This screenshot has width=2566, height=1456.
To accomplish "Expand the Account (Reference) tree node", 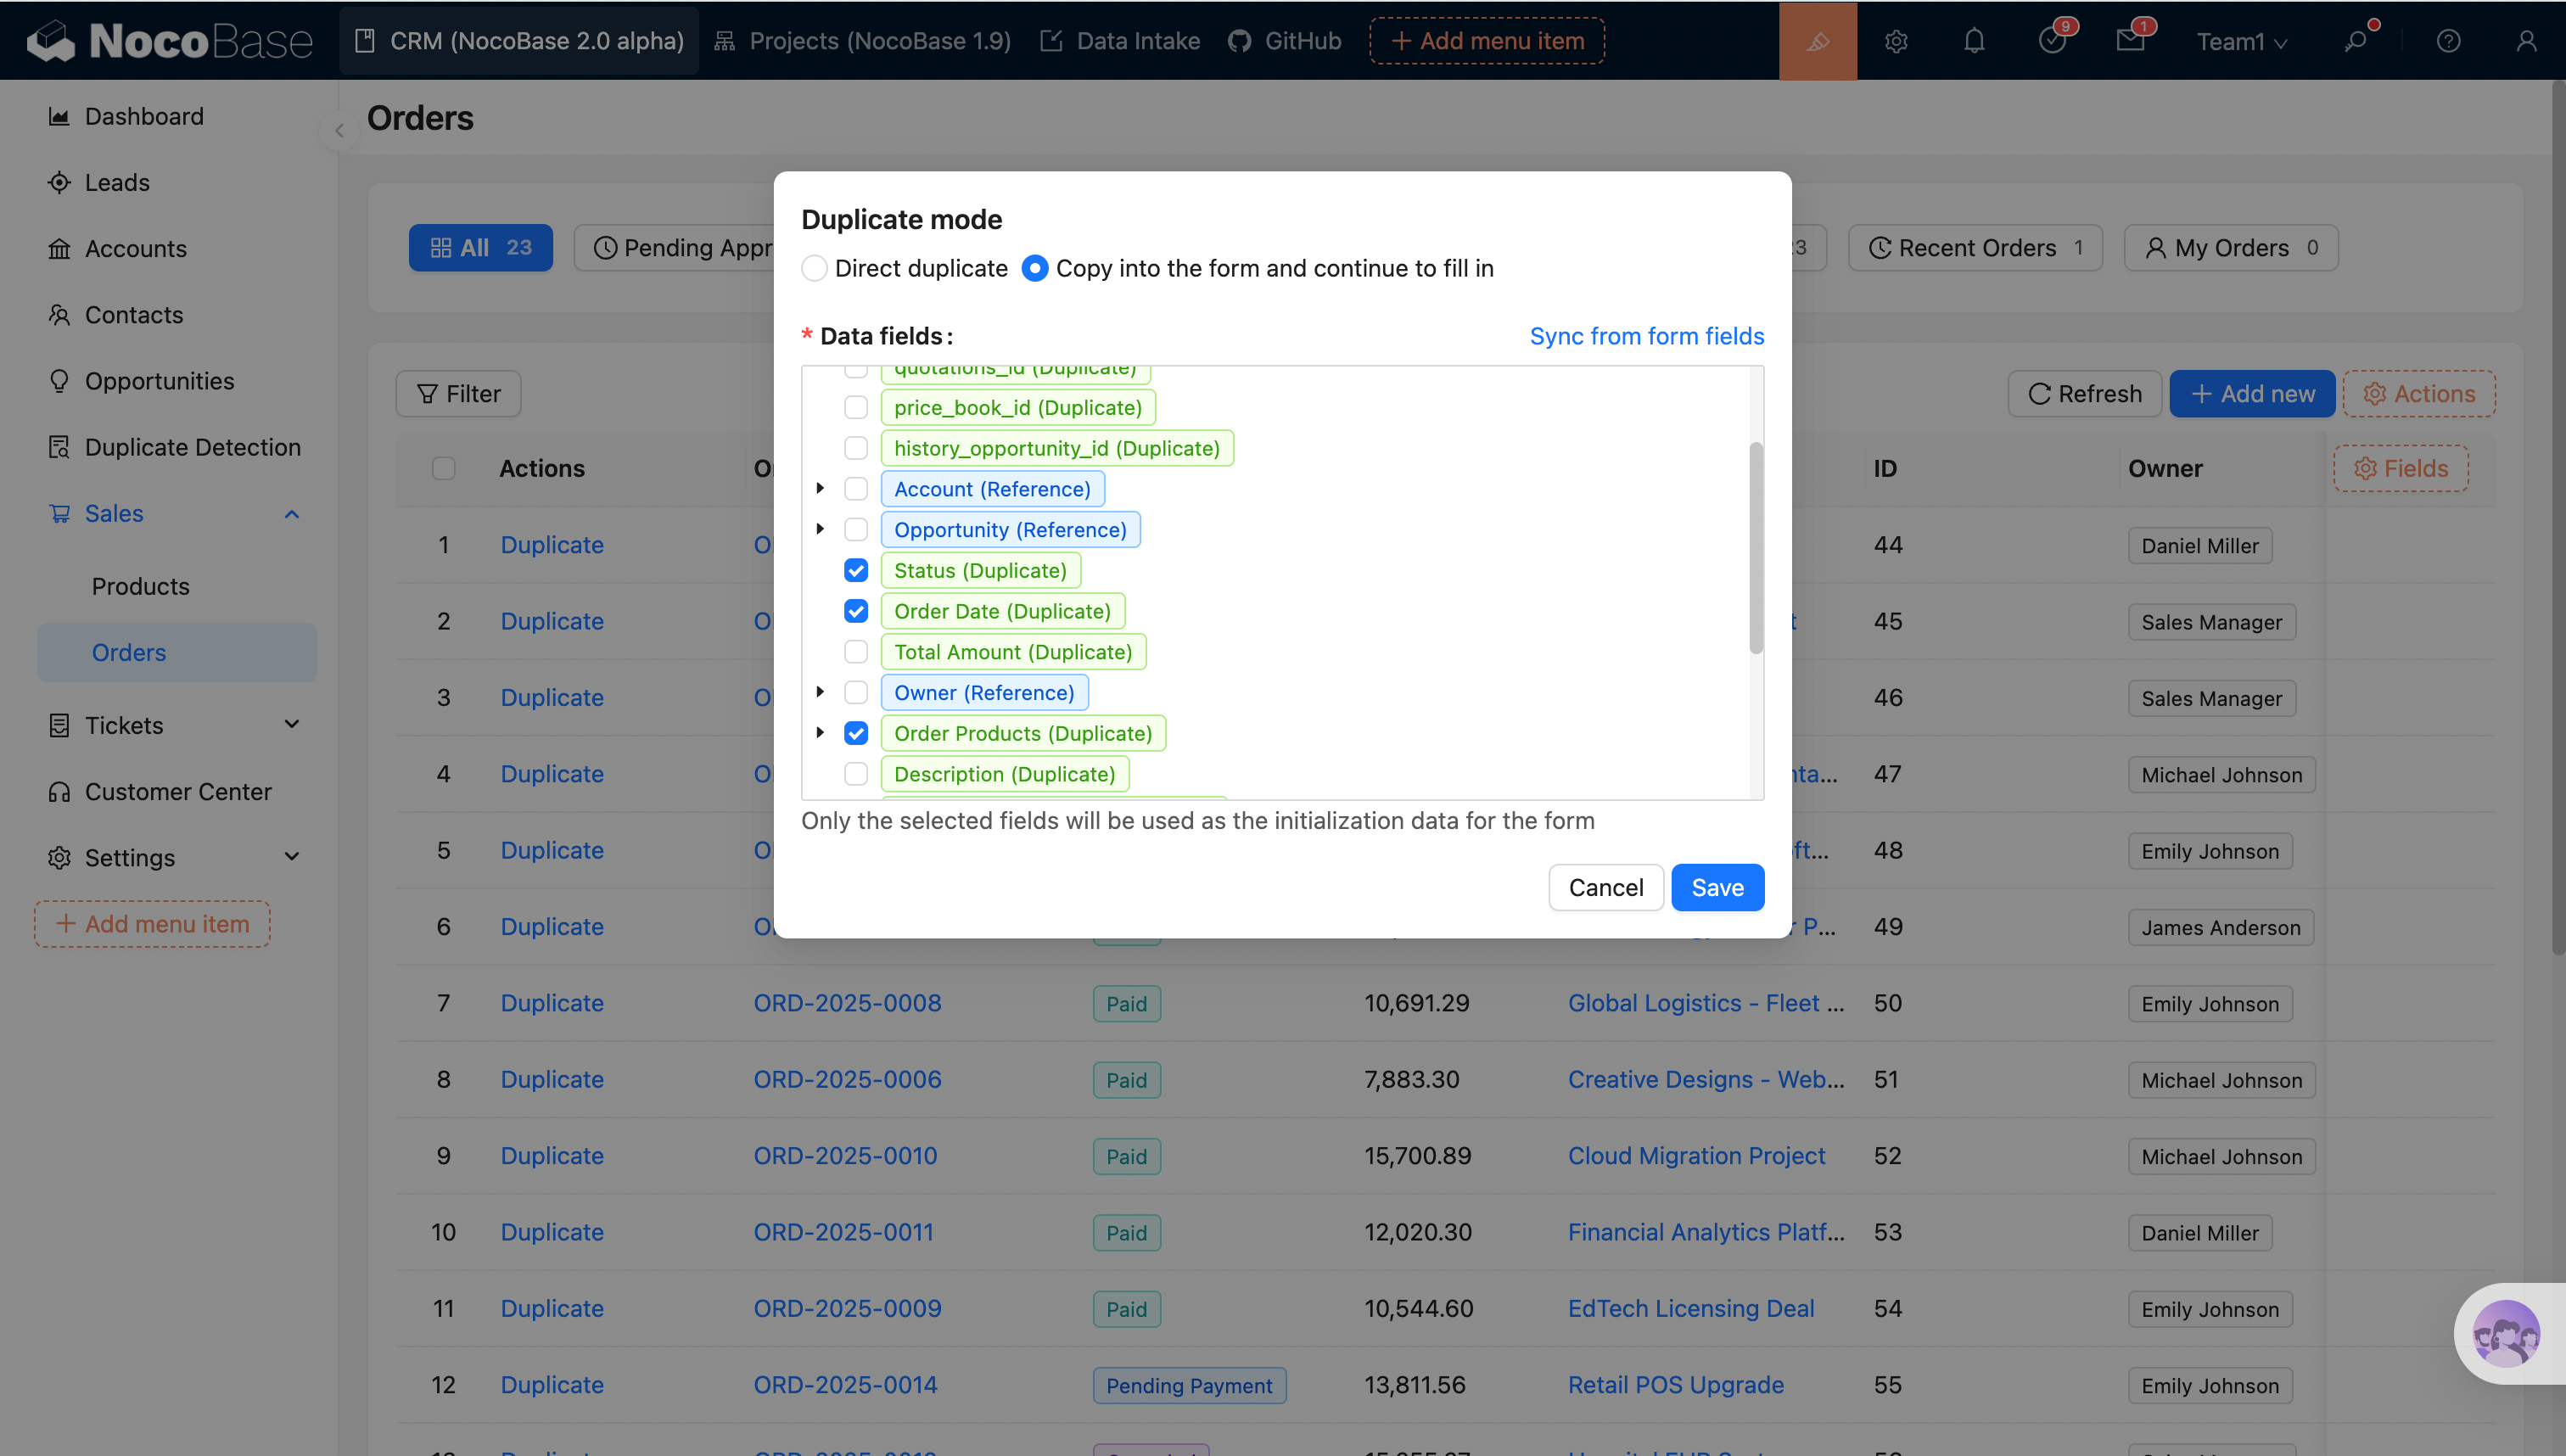I will pos(820,488).
